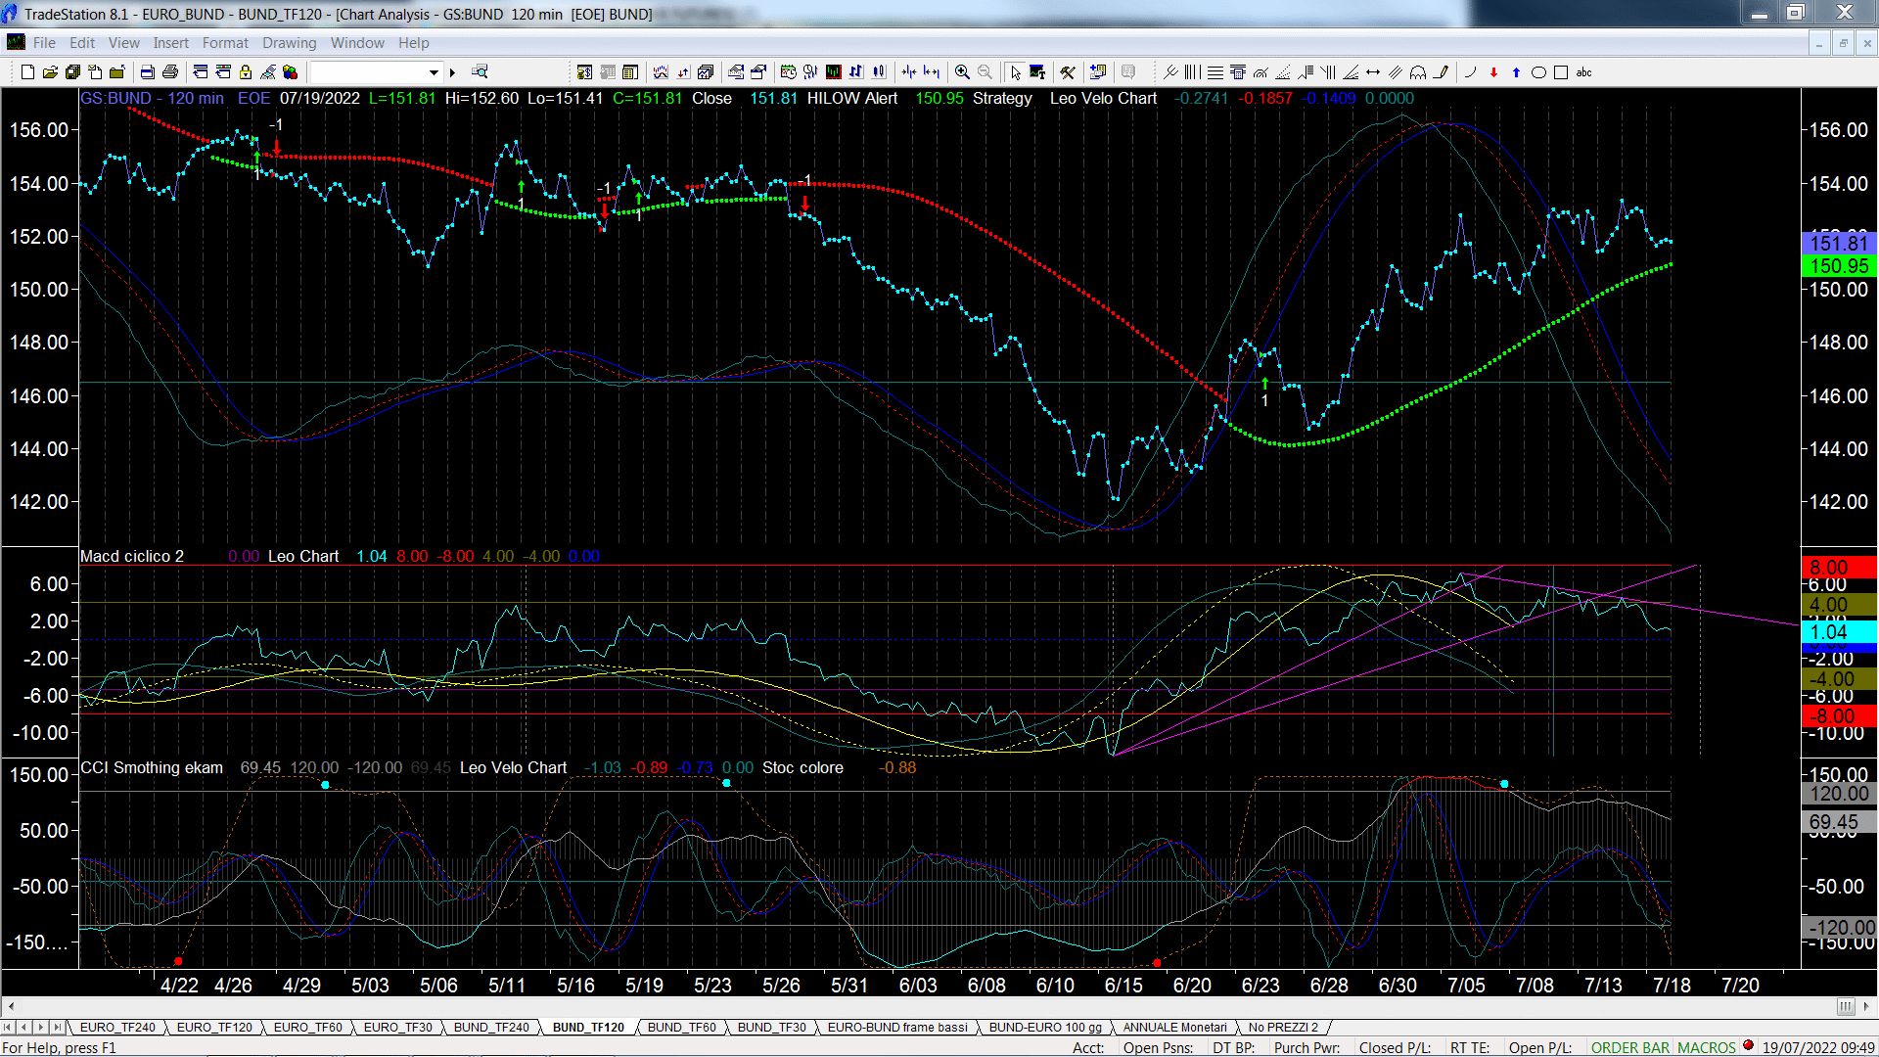Click the green bar chart icon
Image resolution: width=1879 pixels, height=1057 pixels.
tap(834, 72)
